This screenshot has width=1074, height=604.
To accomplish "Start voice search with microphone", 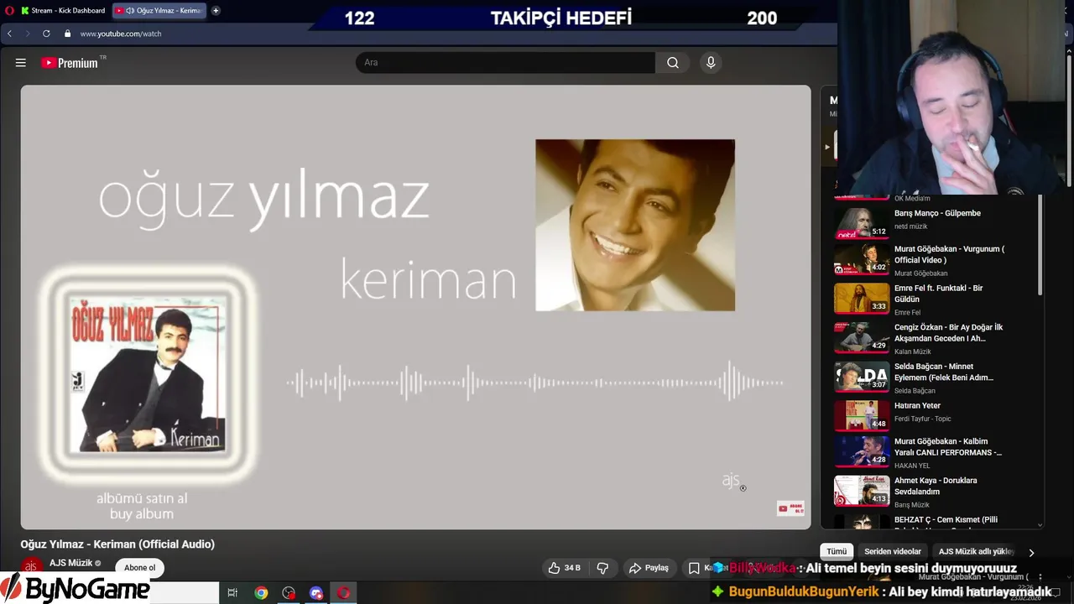I will click(711, 63).
